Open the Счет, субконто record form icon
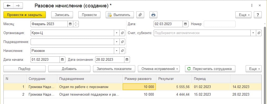This screenshot has height=104, width=267. point(259,33)
